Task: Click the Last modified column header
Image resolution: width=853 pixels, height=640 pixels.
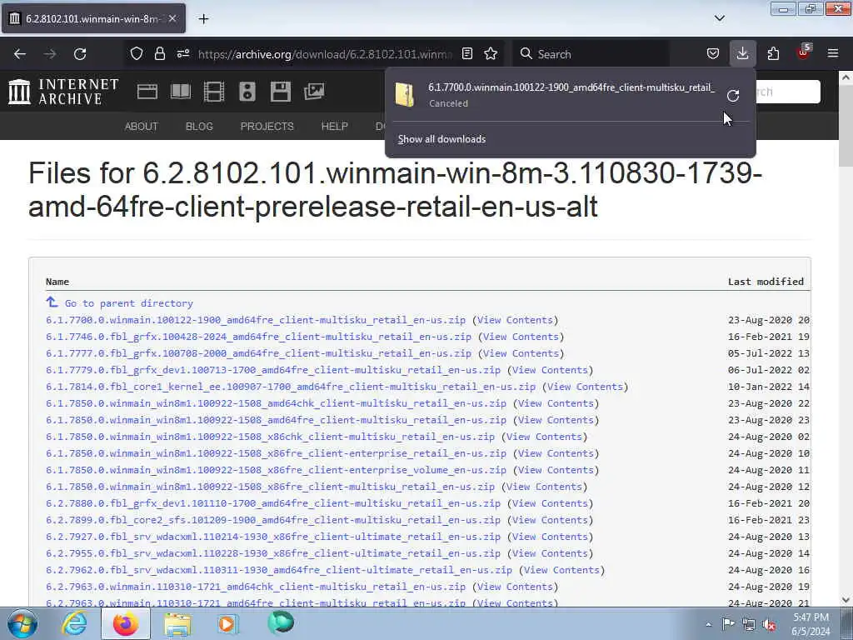Action: 766,282
